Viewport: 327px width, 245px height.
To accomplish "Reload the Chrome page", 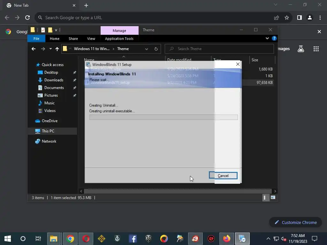I will click(27, 18).
